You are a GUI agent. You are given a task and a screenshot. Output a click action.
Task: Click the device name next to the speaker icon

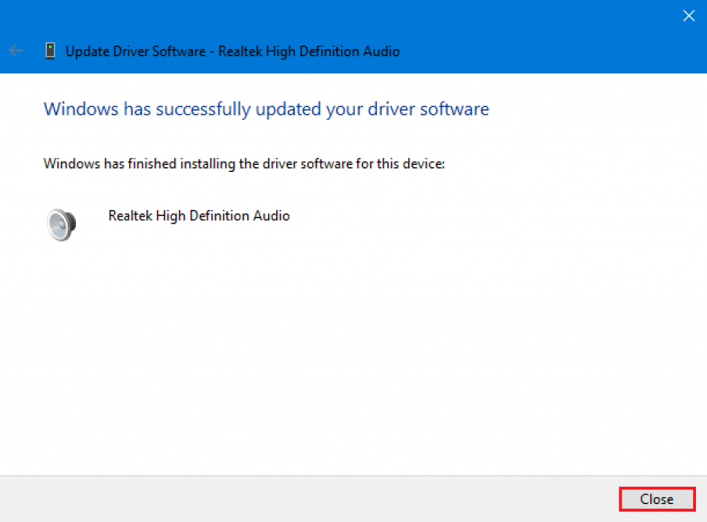199,215
